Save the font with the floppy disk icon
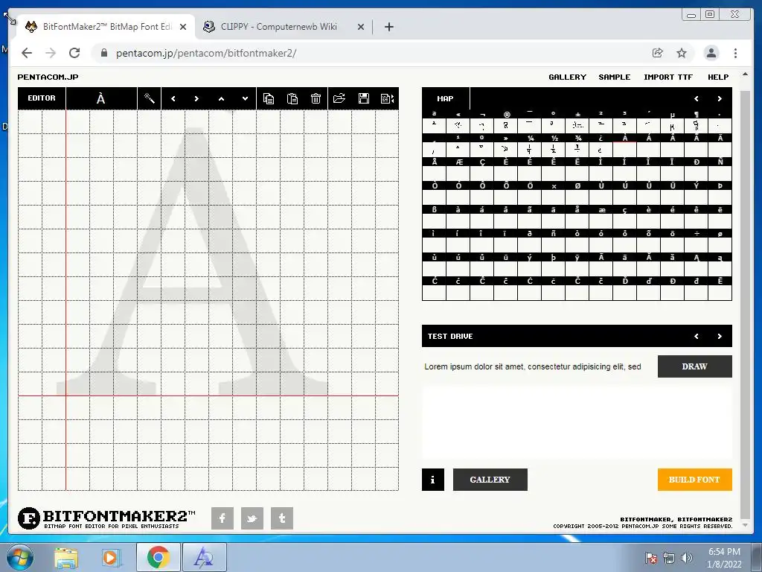This screenshot has width=762, height=572. click(x=363, y=99)
